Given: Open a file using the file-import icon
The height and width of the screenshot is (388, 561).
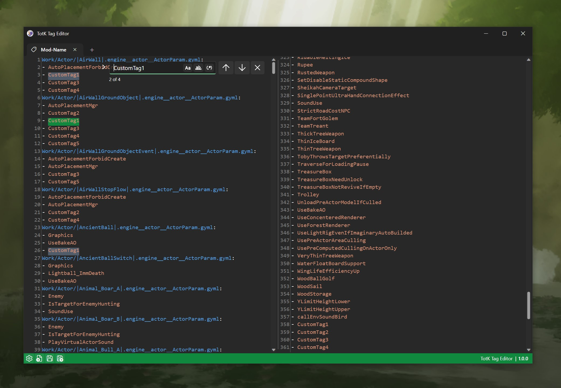Looking at the screenshot, I should [x=39, y=358].
